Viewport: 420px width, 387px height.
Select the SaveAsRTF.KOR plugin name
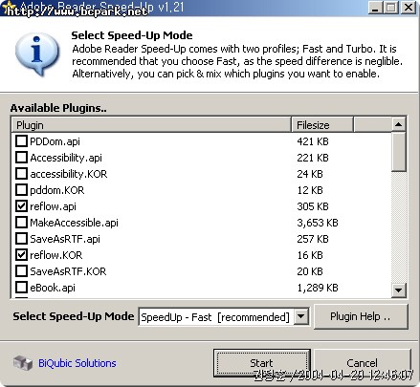click(68, 271)
